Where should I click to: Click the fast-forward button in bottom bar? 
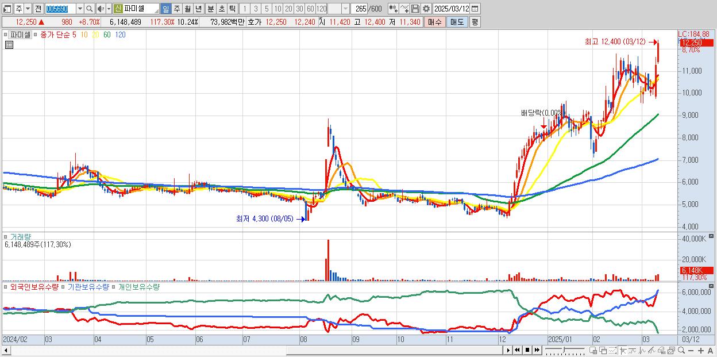(537, 350)
